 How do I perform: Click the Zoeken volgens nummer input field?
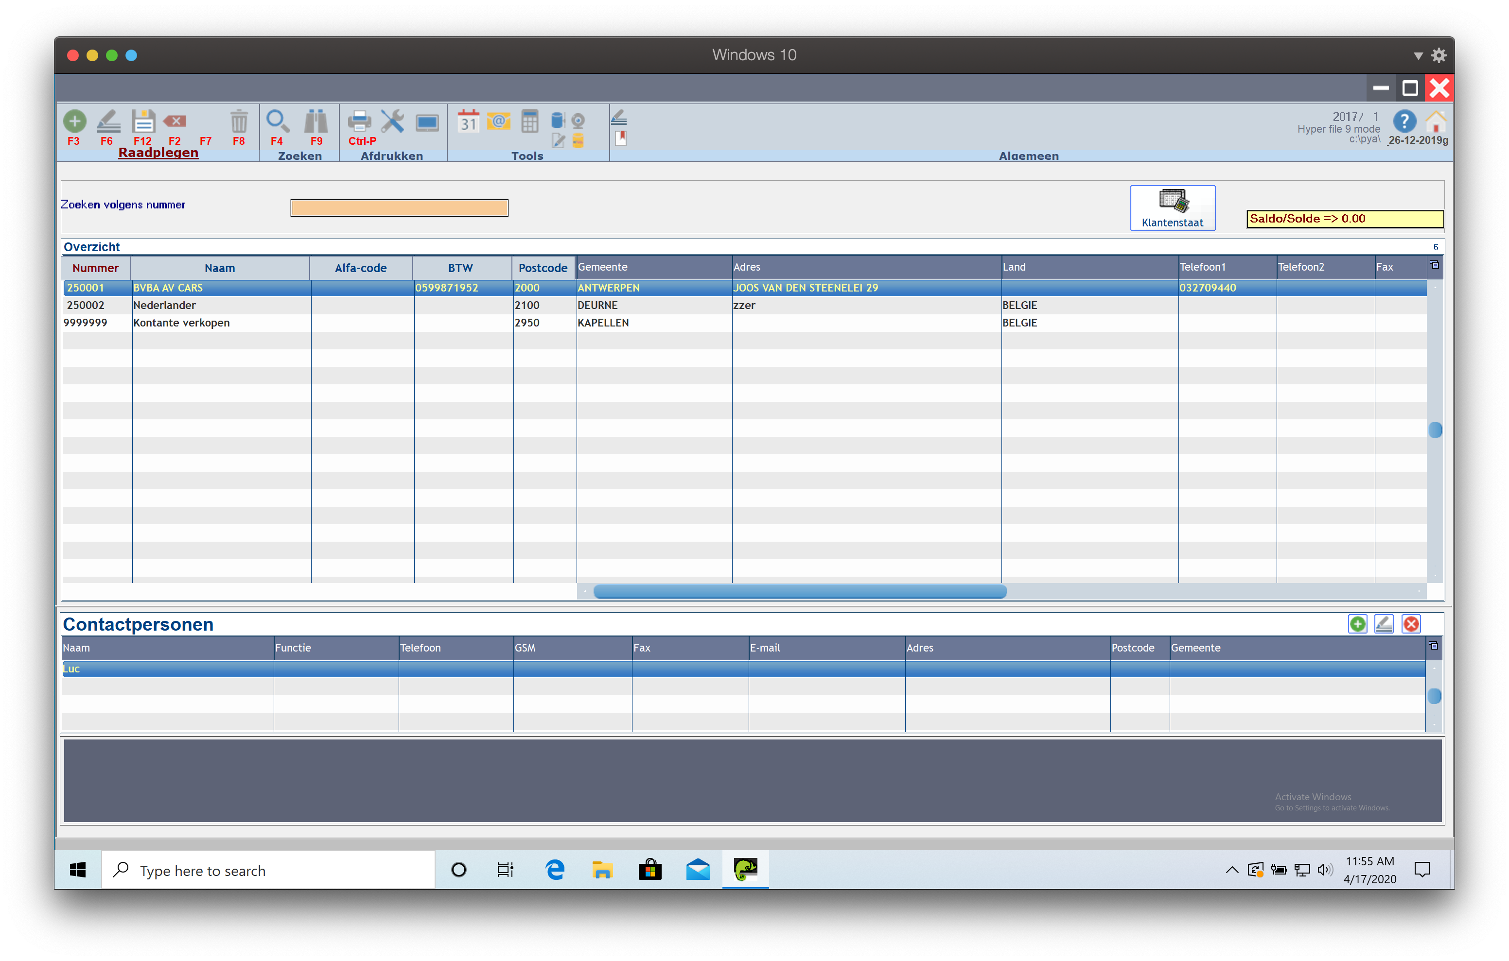[399, 208]
